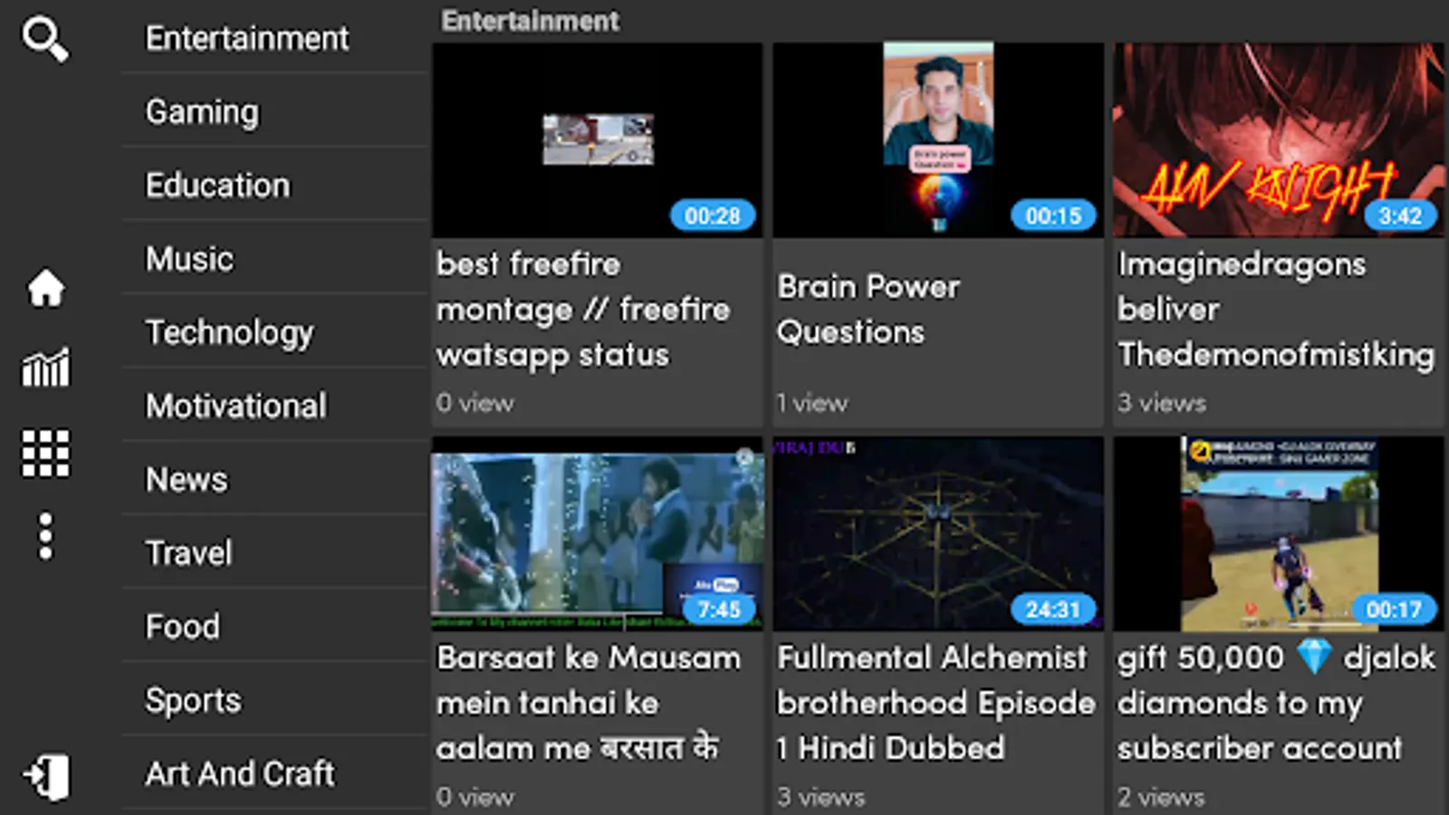Open the Imaginedragons beliver video thumbnail
1449x815 pixels.
point(1279,140)
